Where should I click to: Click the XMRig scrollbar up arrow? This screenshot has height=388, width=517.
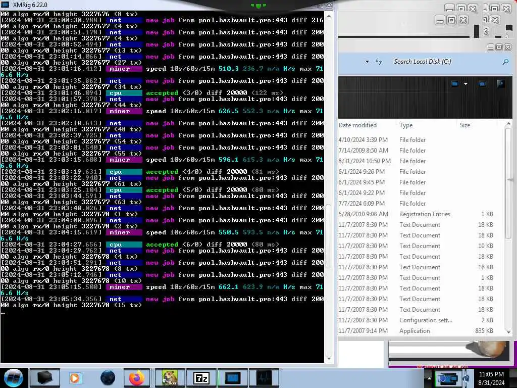click(x=329, y=15)
